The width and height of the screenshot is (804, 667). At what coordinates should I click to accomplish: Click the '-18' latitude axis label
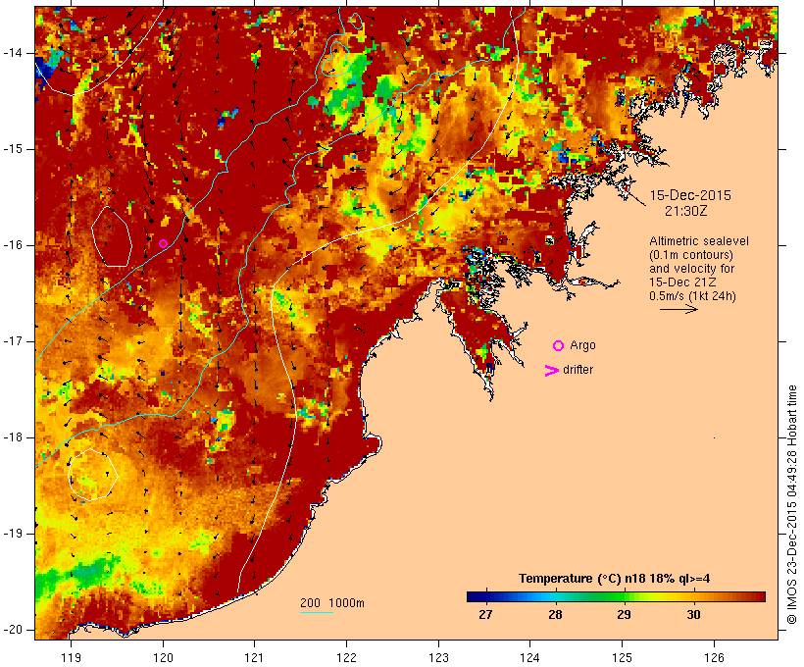(x=12, y=437)
